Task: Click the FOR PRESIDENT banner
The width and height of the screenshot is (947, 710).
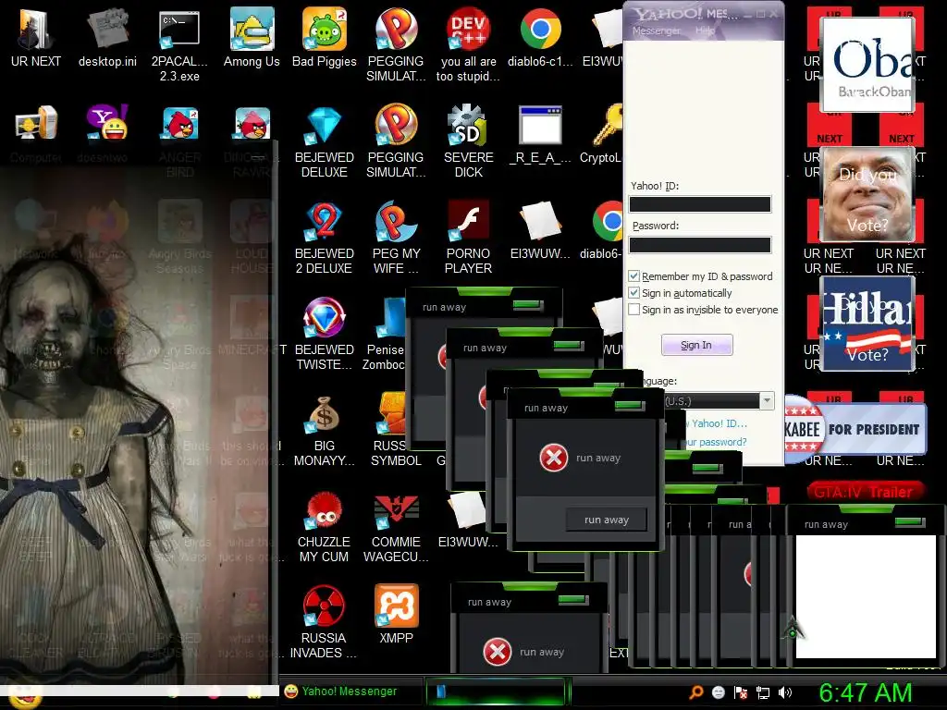Action: [x=855, y=429]
